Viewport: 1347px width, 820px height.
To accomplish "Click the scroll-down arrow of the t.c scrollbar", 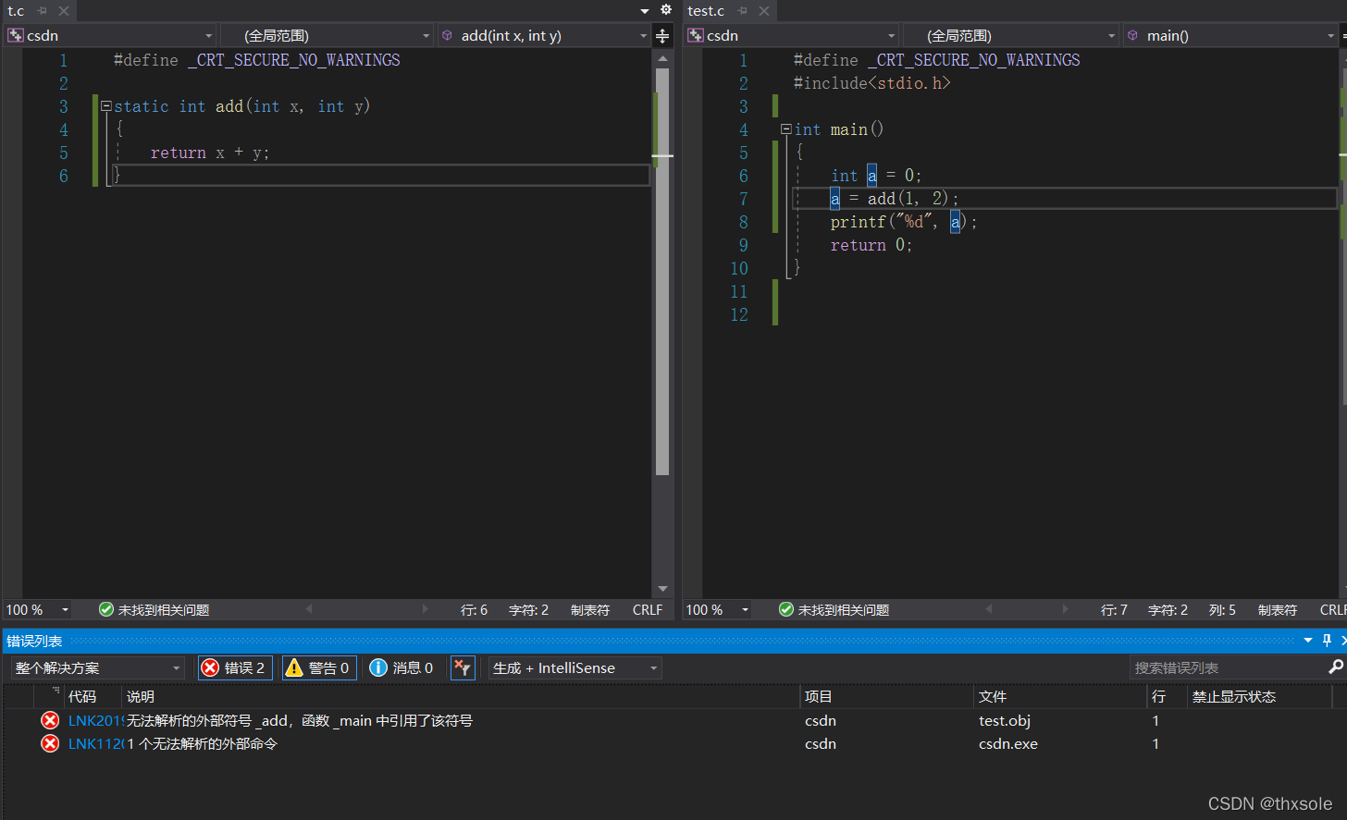I will pyautogui.click(x=662, y=589).
